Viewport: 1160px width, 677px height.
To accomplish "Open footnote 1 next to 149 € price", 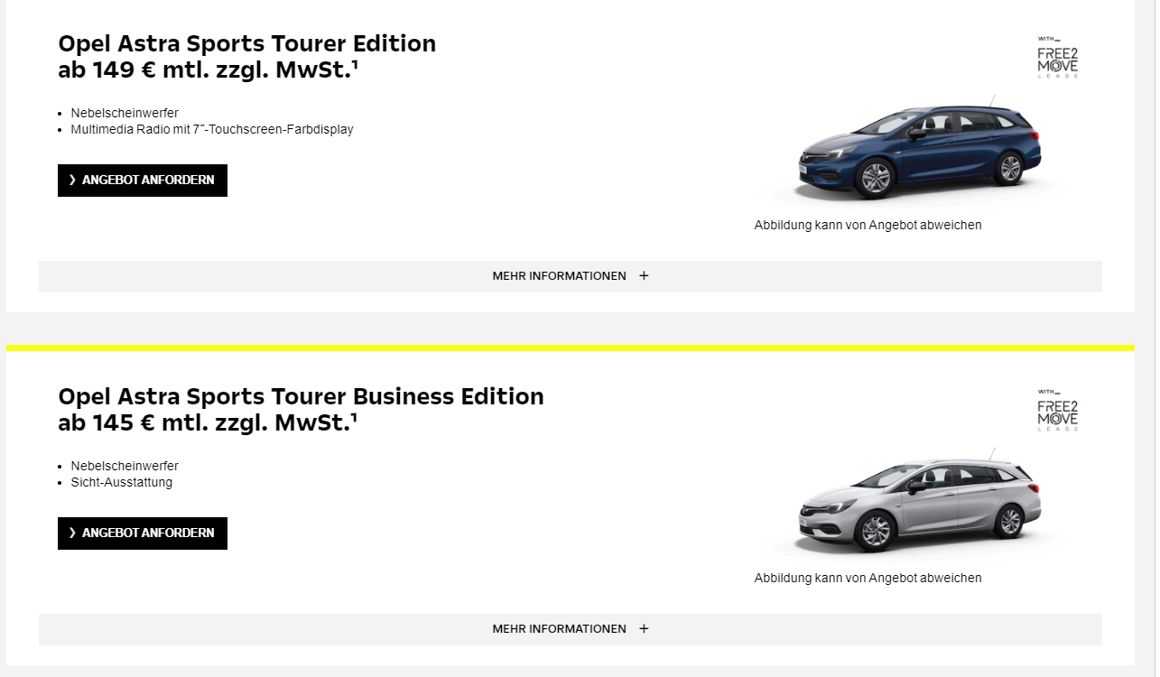I will [355, 65].
